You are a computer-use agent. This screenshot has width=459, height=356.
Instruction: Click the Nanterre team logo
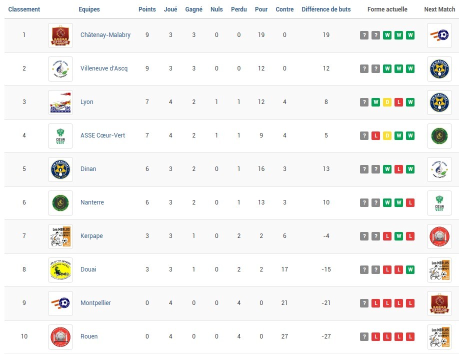tap(60, 202)
